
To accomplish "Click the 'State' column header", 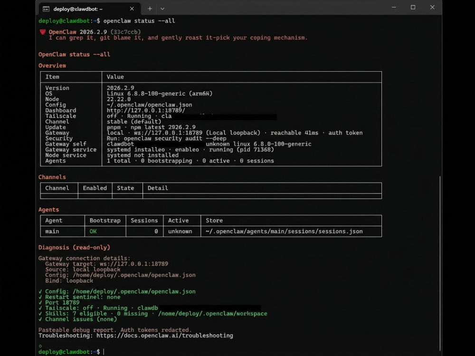I will pos(125,188).
